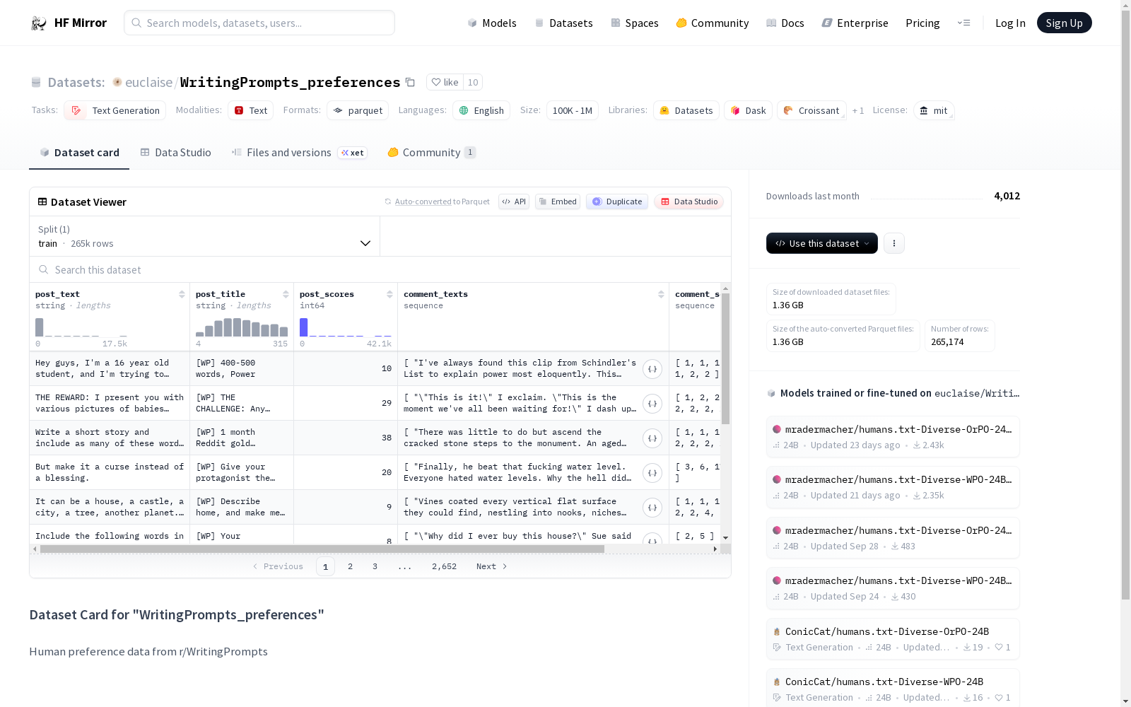The height and width of the screenshot is (707, 1131).
Task: Select the Croissant library tag
Action: pyautogui.click(x=811, y=110)
